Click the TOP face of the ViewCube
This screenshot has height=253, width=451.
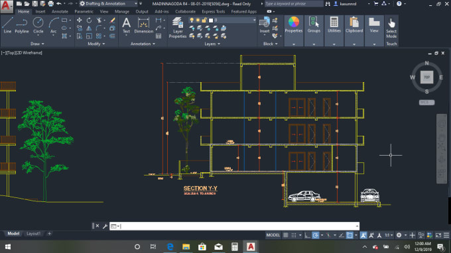(427, 77)
